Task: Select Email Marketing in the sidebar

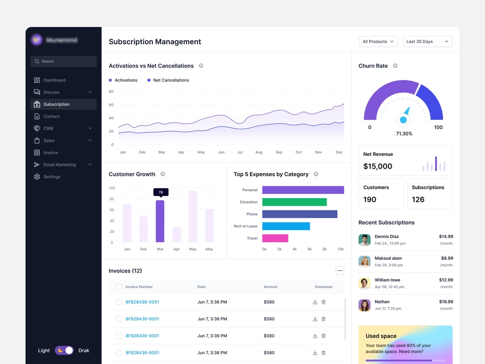Action: tap(59, 164)
